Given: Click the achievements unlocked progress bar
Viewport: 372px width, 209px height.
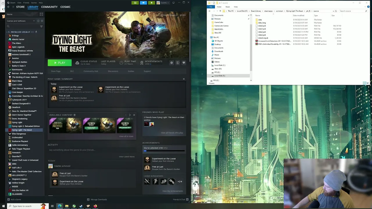Looking at the screenshot, I should [x=164, y=151].
